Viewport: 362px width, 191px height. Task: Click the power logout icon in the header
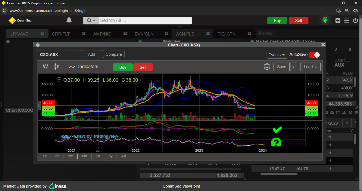(x=355, y=20)
